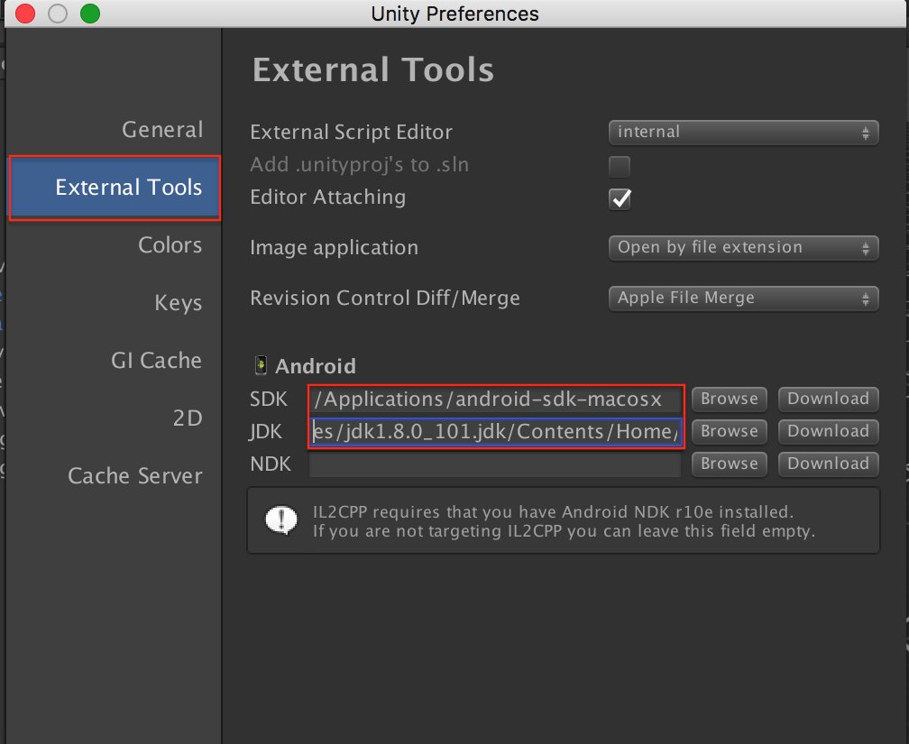Download the Android SDK

point(829,399)
